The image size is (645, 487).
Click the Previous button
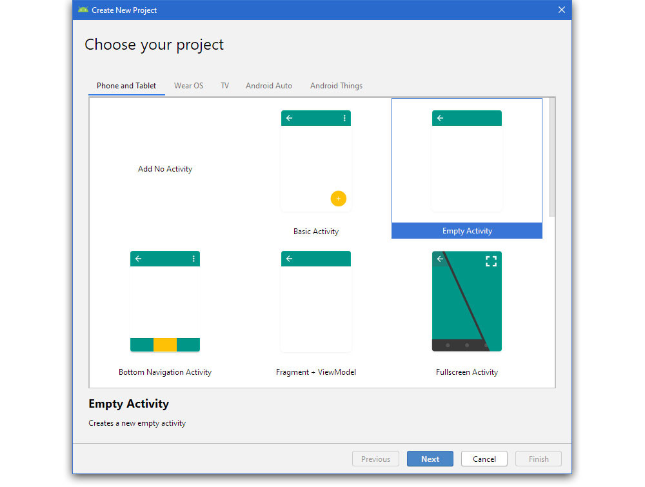[x=375, y=459]
